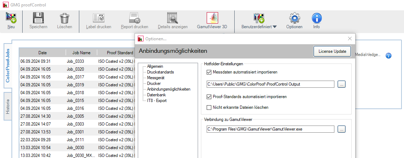Click the Neu toolbar icon
This screenshot has width=404, height=158.
click(x=11, y=18)
